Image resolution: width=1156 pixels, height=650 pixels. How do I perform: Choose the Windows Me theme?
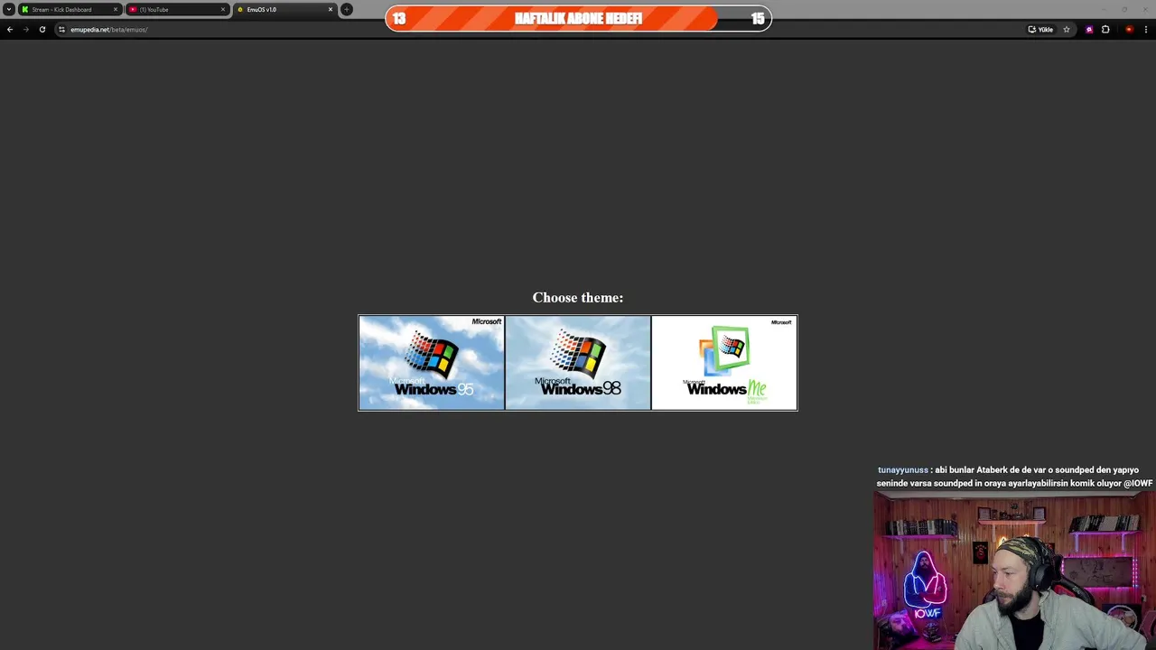pyautogui.click(x=724, y=363)
